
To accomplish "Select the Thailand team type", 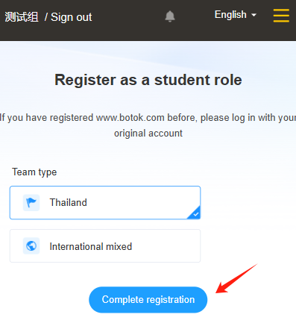I will pos(105,203).
